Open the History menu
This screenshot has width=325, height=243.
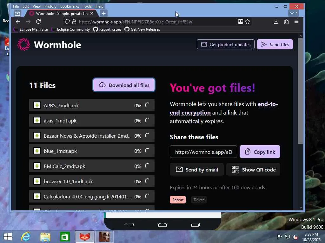click(x=50, y=6)
